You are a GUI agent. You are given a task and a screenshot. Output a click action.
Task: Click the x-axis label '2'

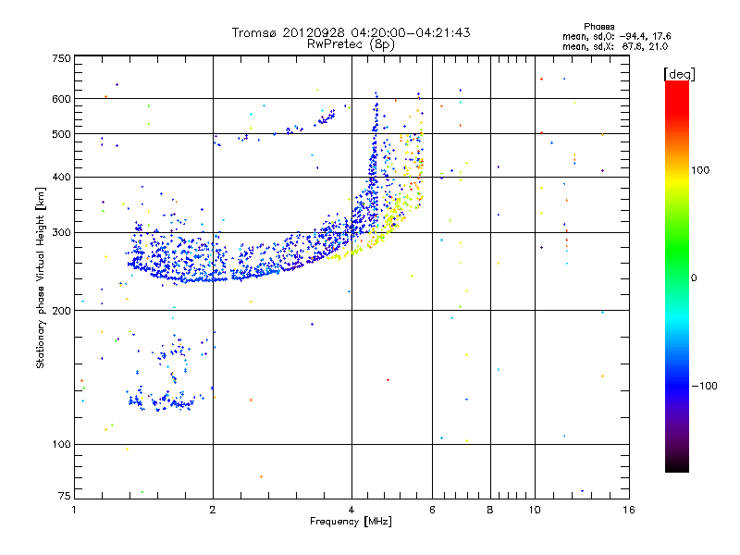[213, 510]
